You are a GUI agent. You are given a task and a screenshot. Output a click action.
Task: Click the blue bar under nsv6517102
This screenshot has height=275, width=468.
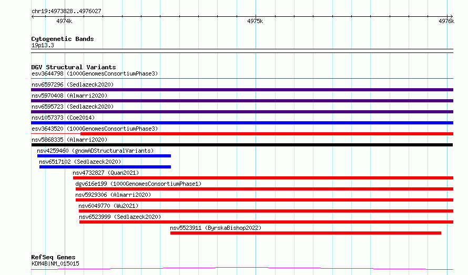tap(105, 167)
